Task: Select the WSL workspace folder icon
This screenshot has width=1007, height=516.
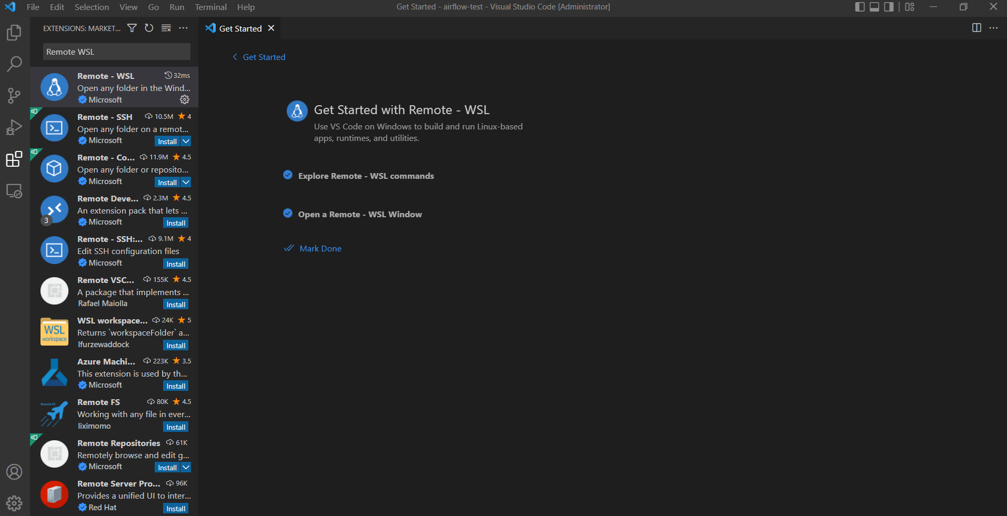Action: [x=54, y=331]
